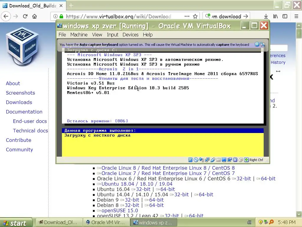302x227 pixels.
Task: Open Firefox library icon
Action: [x=275, y=16]
